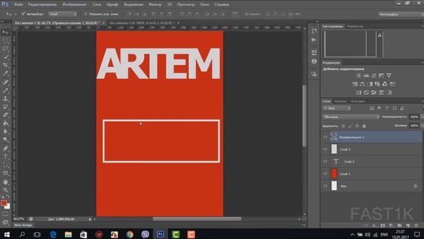The image size is (424, 239).
Task: Select the Eraser tool
Action: 5,115
